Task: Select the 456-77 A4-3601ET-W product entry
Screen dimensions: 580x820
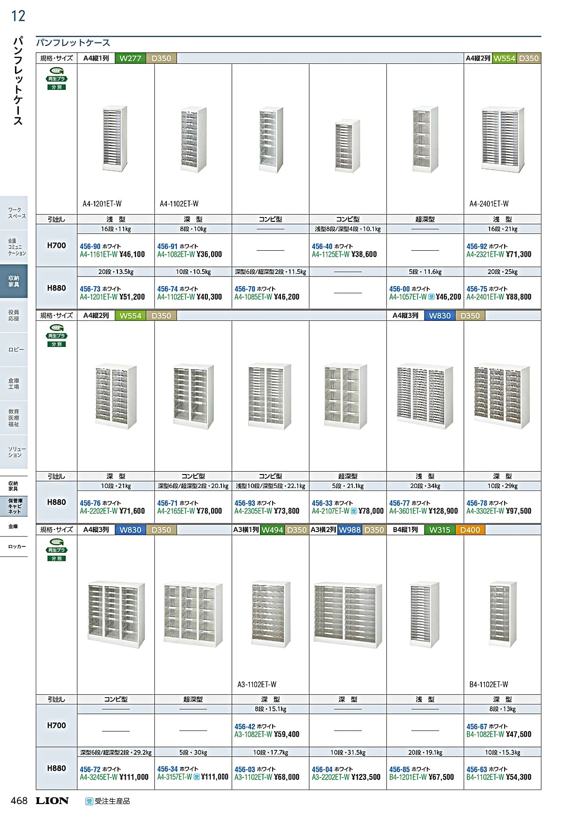Action: click(x=423, y=507)
